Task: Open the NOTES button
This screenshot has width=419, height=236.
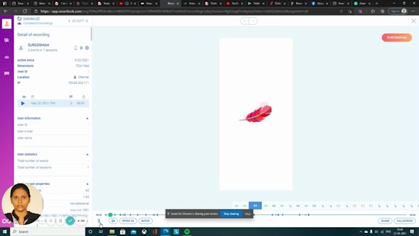Action: [145, 221]
